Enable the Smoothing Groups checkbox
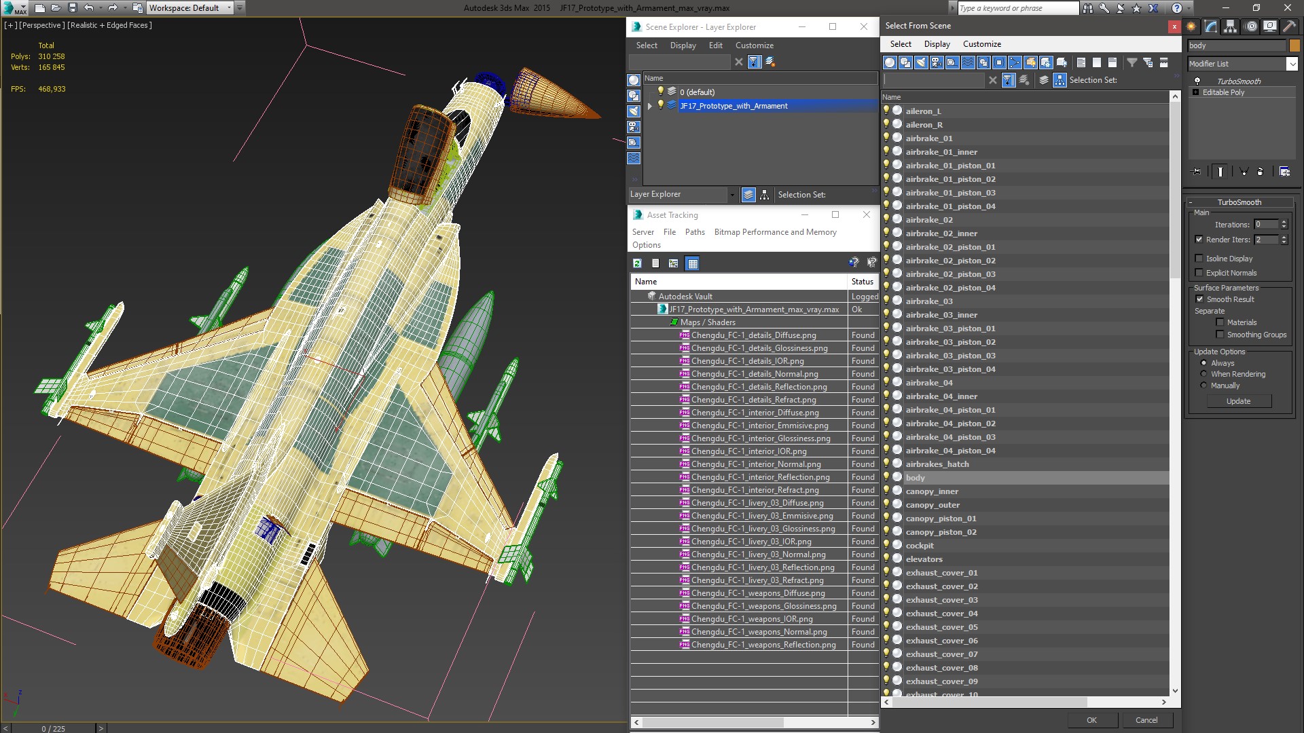This screenshot has width=1304, height=733. point(1220,335)
